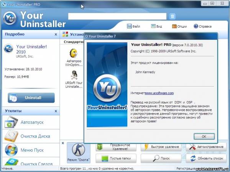Open the Очистка Следов utility
Screen dimensions: 230x172
tap(31, 162)
